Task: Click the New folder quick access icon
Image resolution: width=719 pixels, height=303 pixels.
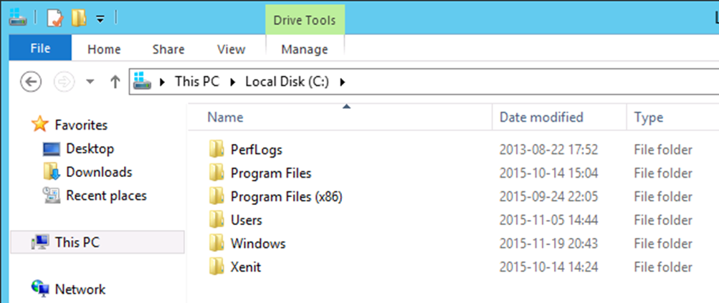Action: [x=78, y=19]
